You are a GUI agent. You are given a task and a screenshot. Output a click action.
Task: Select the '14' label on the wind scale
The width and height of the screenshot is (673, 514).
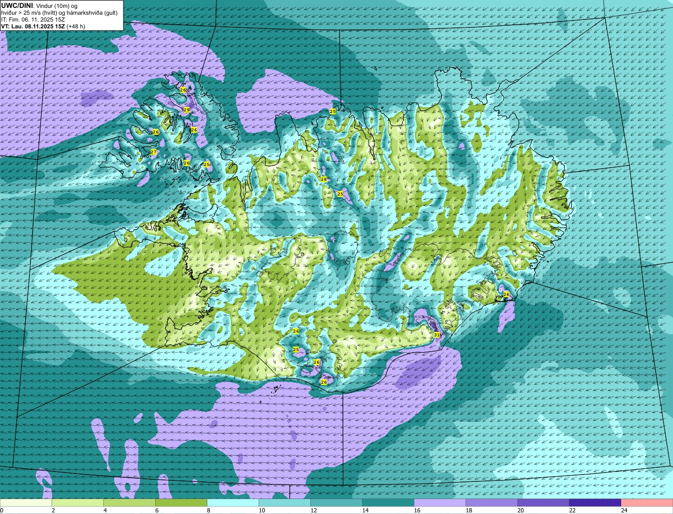[365, 510]
